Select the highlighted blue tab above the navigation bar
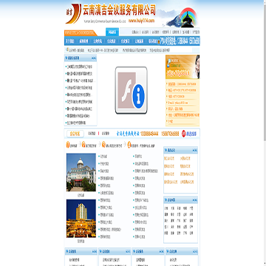This screenshot has width=266, height=266. [112, 32]
